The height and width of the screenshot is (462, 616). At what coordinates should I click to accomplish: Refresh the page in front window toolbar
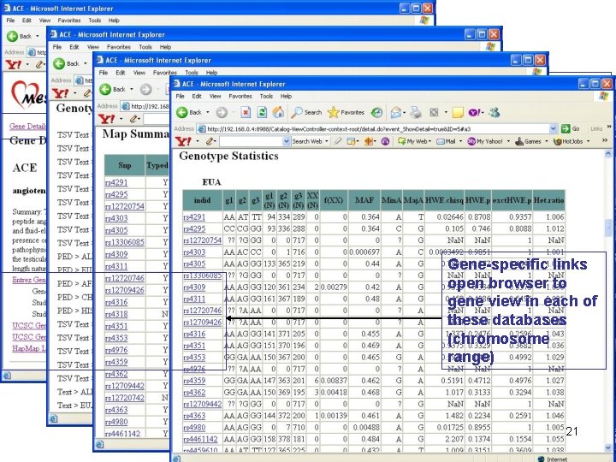pos(262,112)
